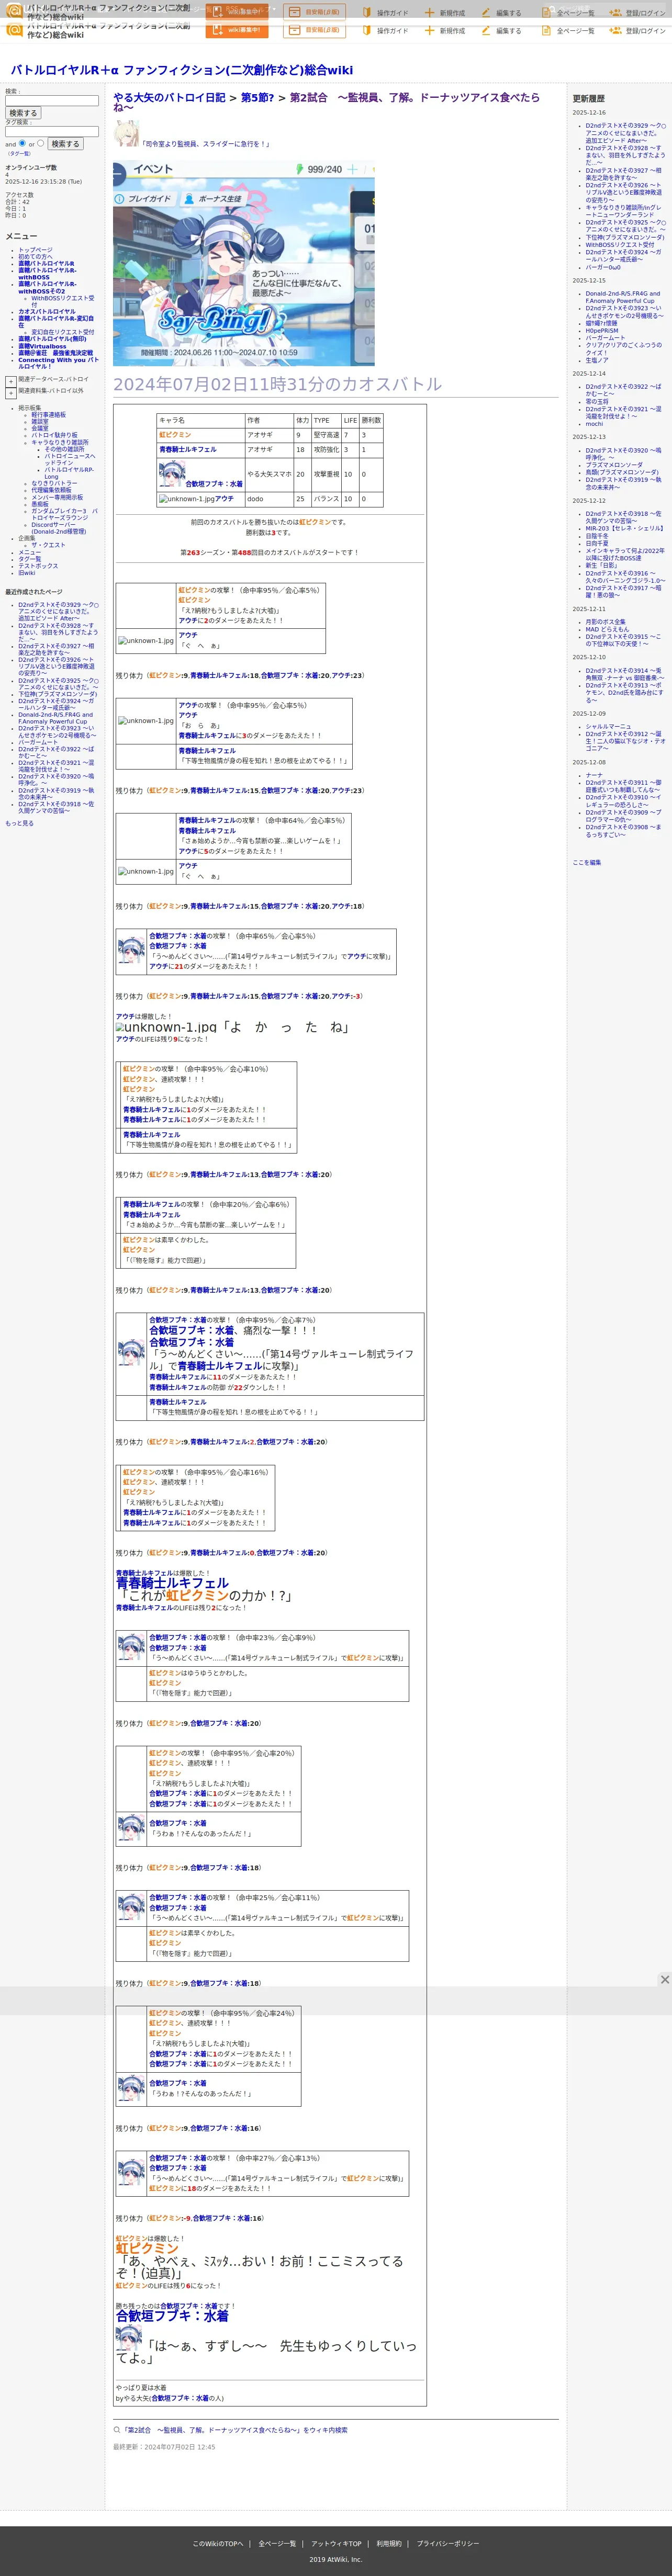Open 旧wiki sidebar link

[26, 573]
